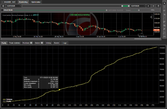Select the equidistant channel tool icon

click(x=164, y=29)
